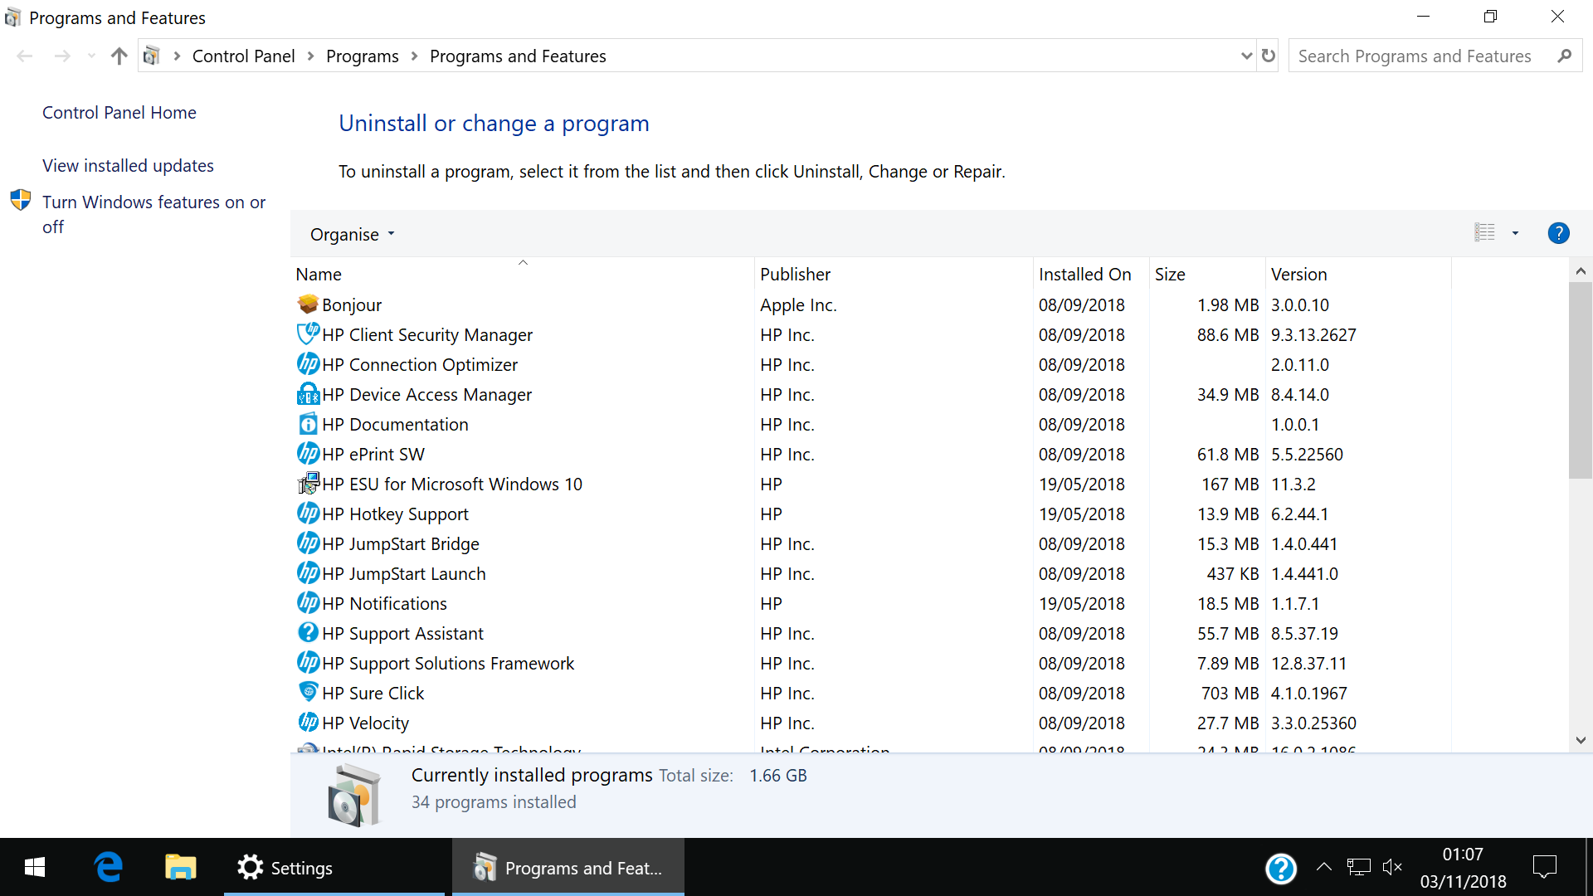Click the HP Client Security Manager icon
This screenshot has height=896, width=1593.
pos(306,335)
